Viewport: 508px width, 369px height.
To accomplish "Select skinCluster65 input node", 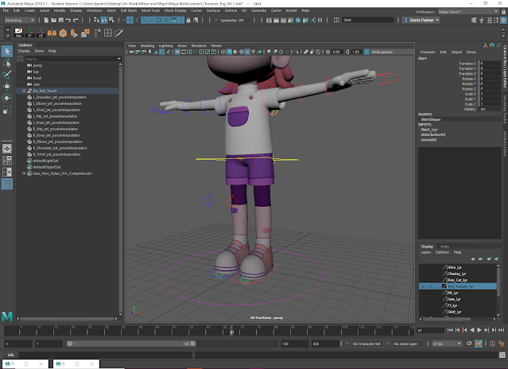I will pyautogui.click(x=433, y=134).
